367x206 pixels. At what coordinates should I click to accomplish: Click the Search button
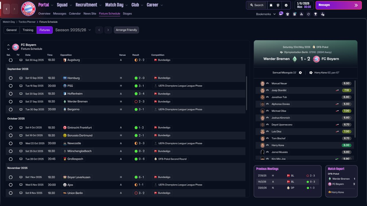pyautogui.click(x=256, y=5)
